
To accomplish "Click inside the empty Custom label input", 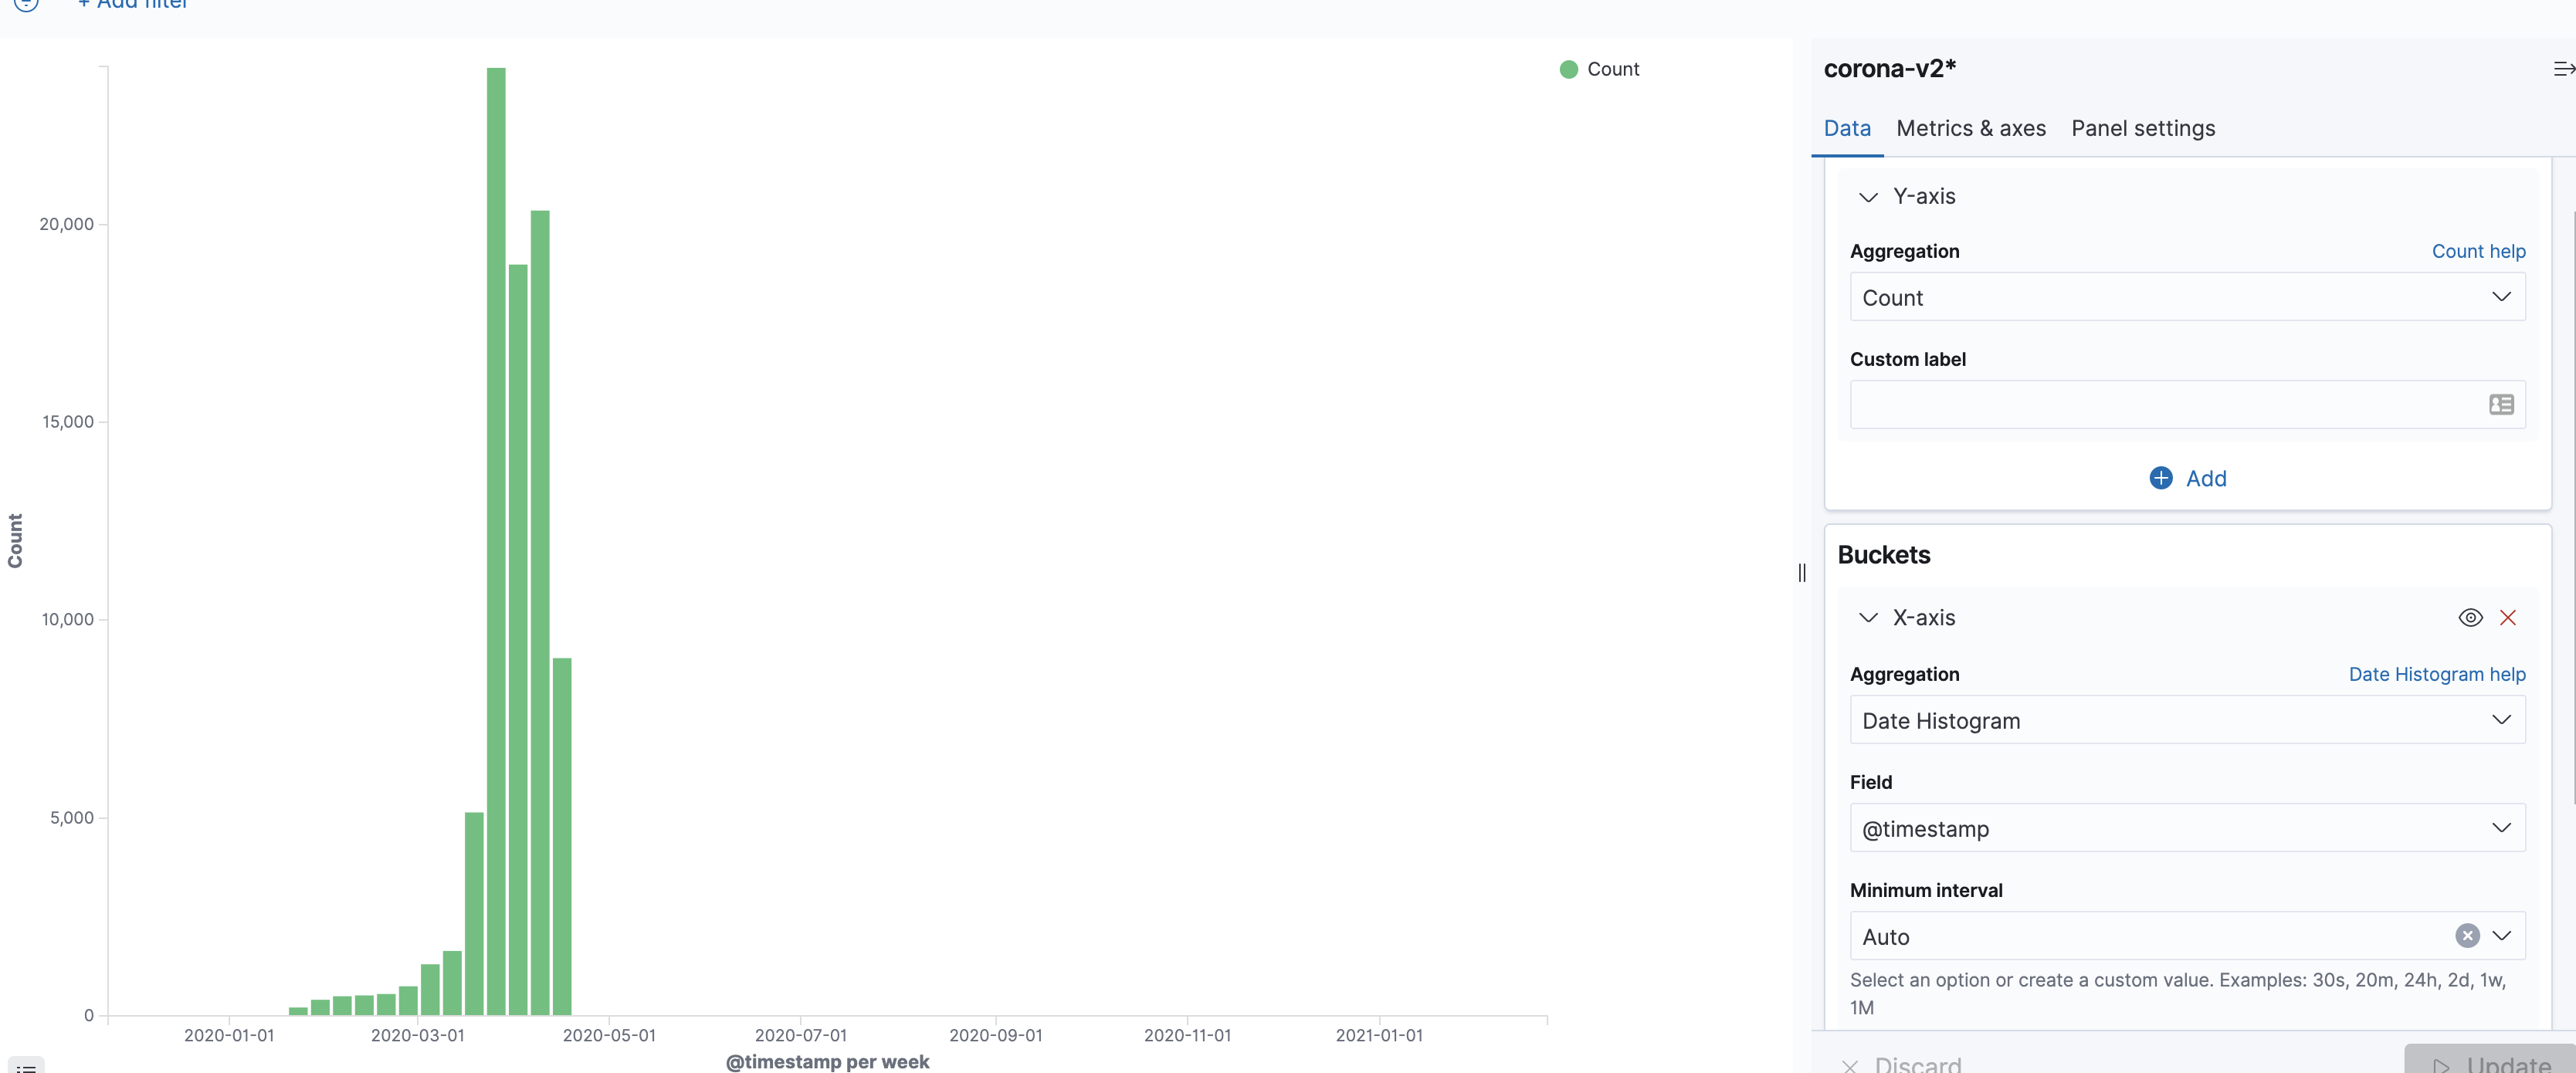I will pos(2150,405).
